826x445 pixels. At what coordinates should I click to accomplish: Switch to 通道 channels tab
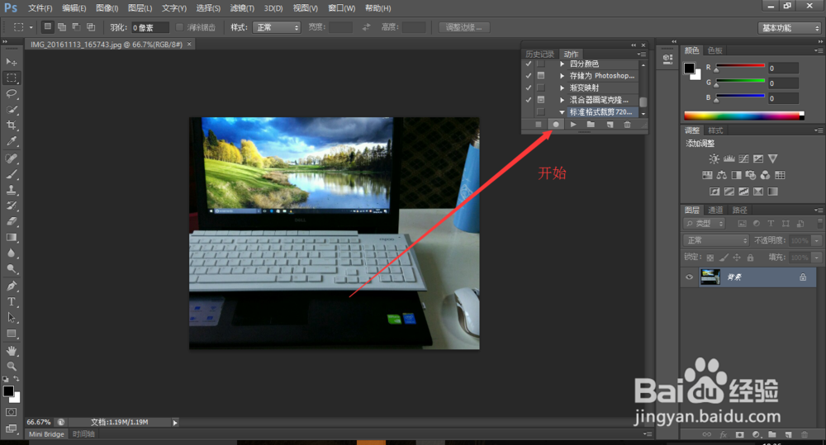coord(715,211)
